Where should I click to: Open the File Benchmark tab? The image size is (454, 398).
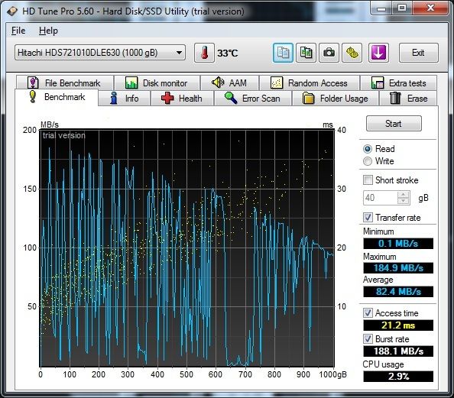point(65,83)
